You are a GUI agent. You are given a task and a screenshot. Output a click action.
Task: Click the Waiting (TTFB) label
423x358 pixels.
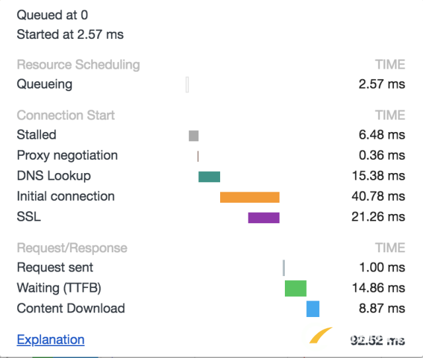[59, 288]
